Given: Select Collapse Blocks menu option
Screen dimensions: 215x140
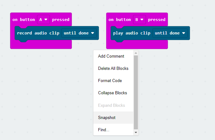Looking at the screenshot, I should [113, 93].
